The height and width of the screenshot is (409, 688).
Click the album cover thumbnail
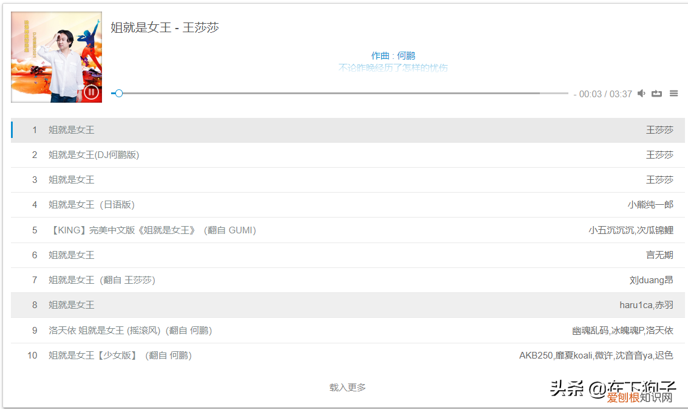click(56, 57)
